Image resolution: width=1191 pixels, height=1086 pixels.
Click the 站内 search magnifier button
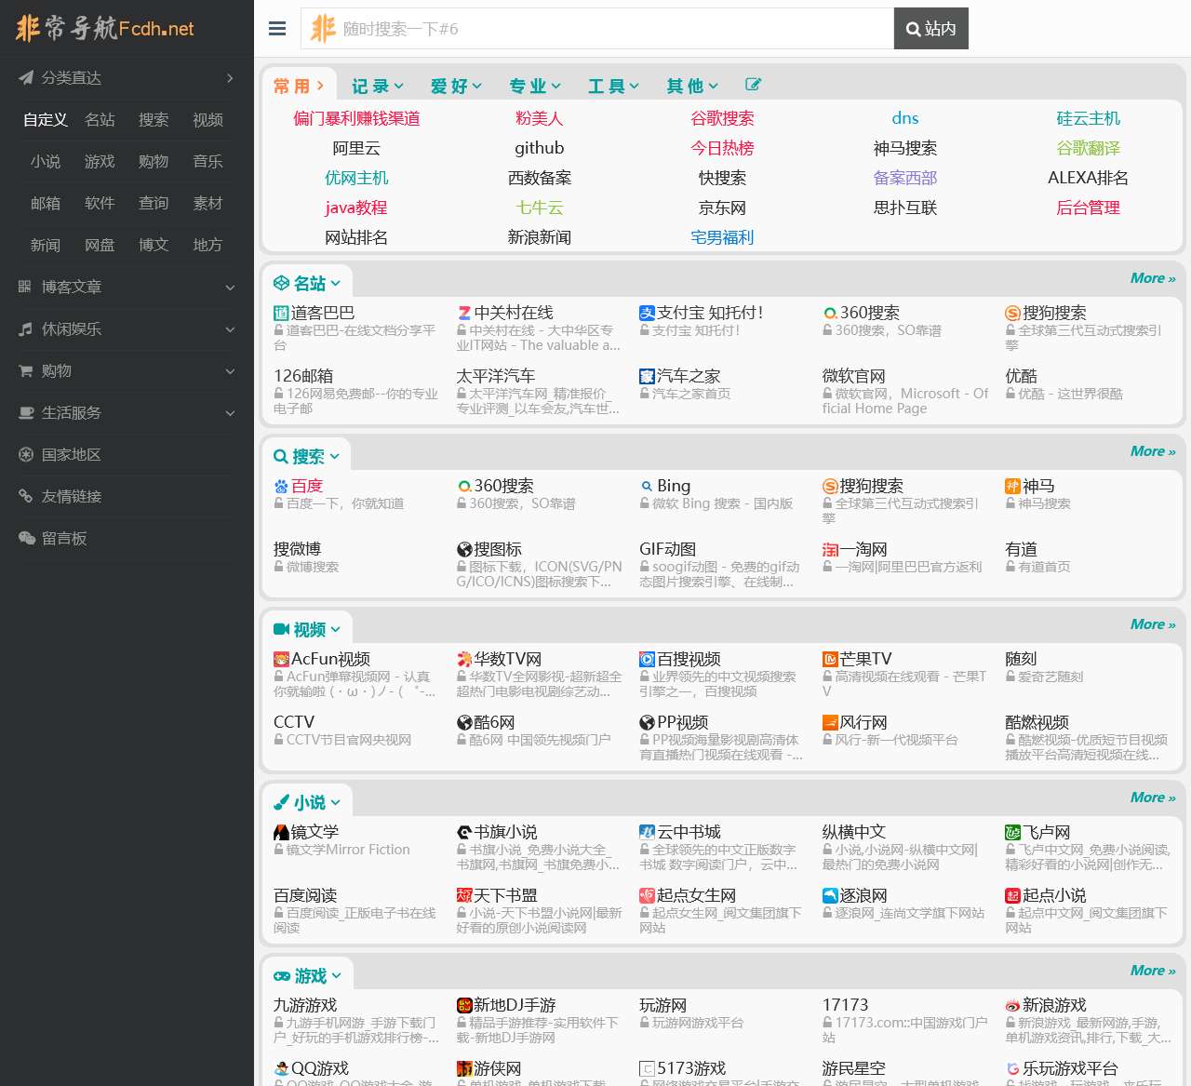pos(931,29)
